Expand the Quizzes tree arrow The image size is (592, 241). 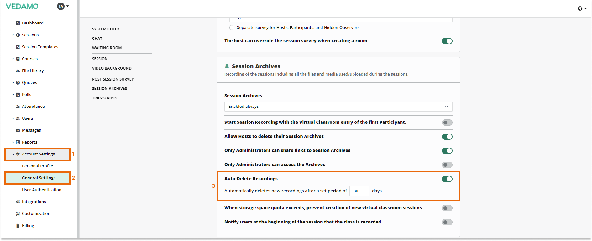point(13,83)
